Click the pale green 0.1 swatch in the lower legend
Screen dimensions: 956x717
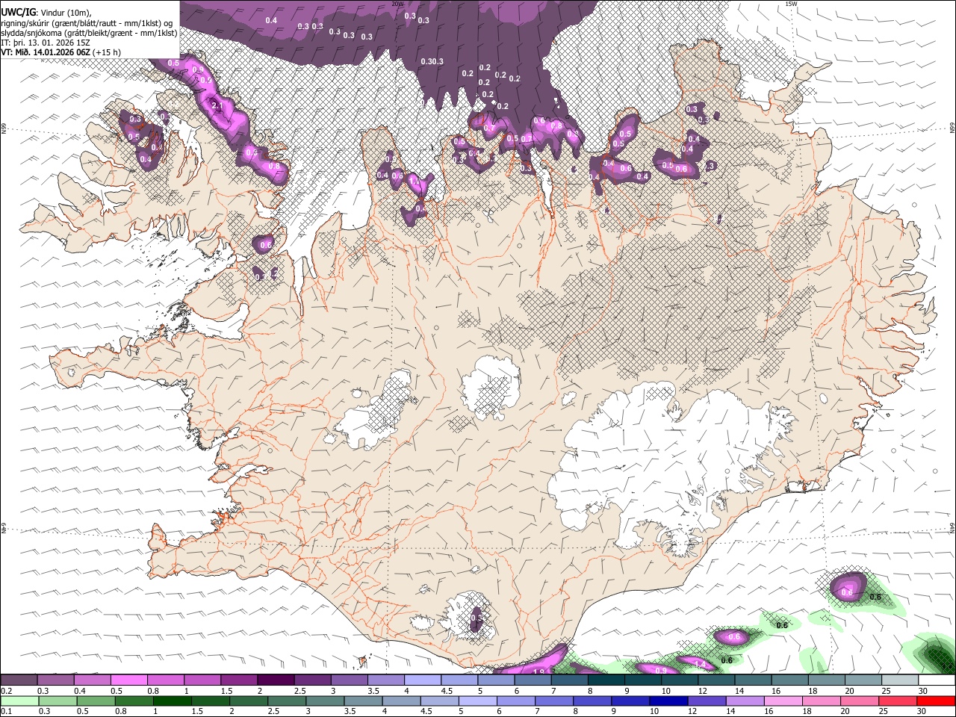[19, 701]
